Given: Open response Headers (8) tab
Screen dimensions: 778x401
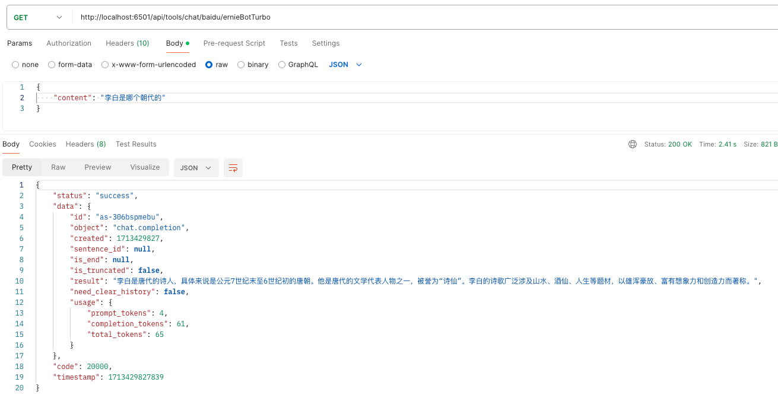Looking at the screenshot, I should tap(86, 144).
